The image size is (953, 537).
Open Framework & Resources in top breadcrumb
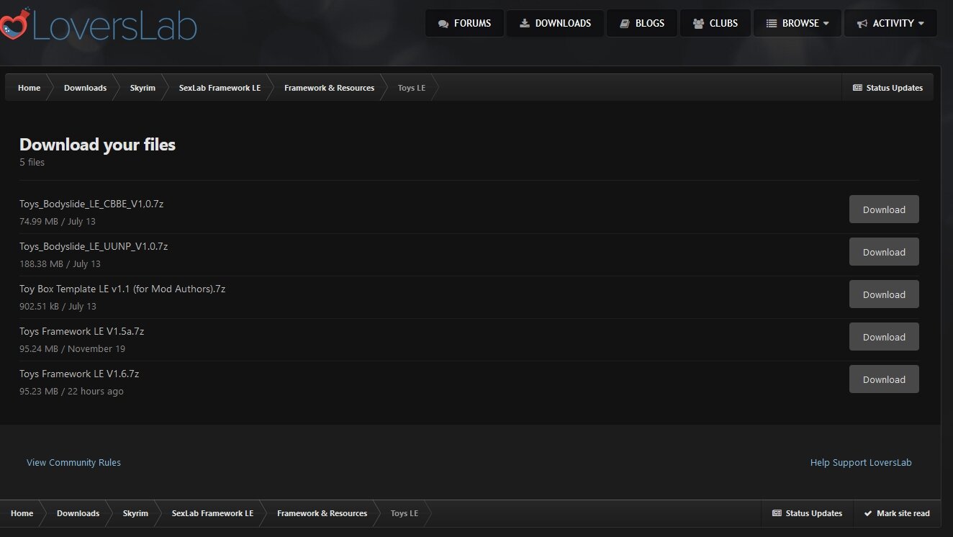(329, 88)
